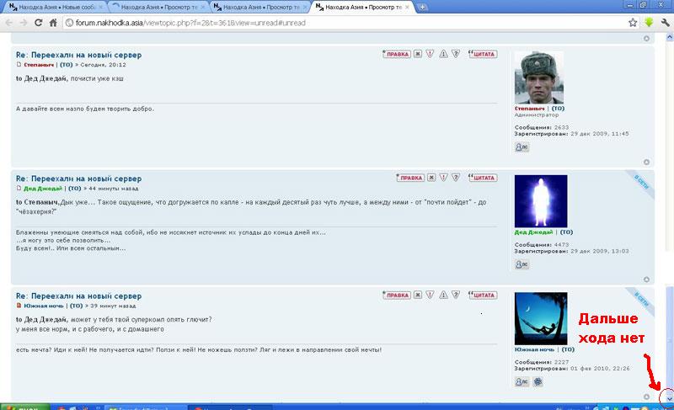The height and width of the screenshot is (410, 674).
Task: Open Дед Джедай's glowing figure avatar
Action: coord(540,201)
